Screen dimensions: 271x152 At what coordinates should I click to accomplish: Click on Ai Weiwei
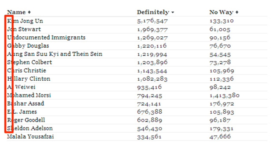21,87
